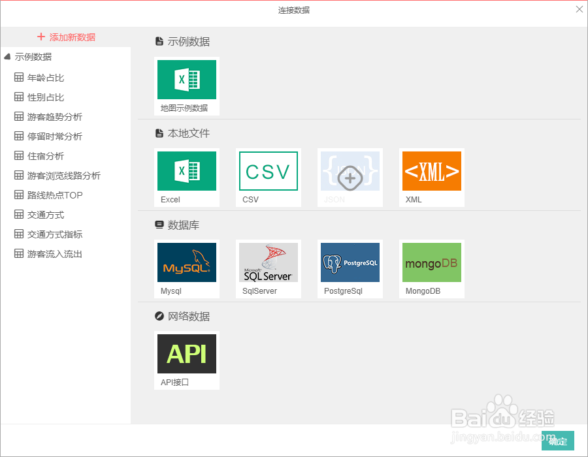
Task: Click the table icon beside 年龄占比
Action: (19, 77)
